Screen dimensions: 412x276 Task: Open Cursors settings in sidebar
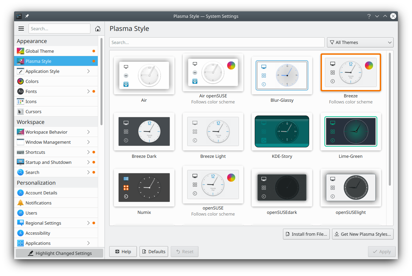coord(33,111)
